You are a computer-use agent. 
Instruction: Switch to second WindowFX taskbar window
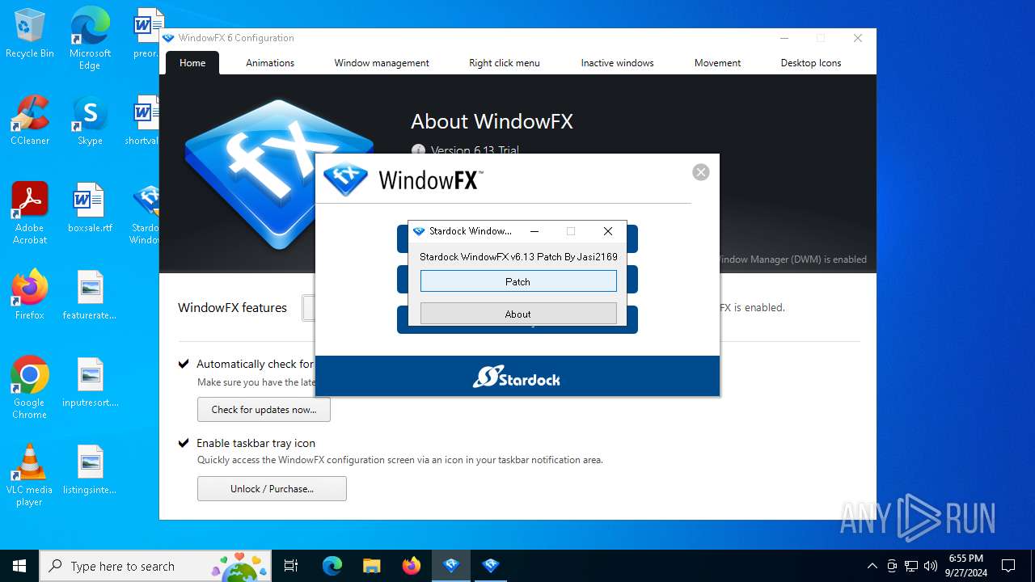coord(491,566)
